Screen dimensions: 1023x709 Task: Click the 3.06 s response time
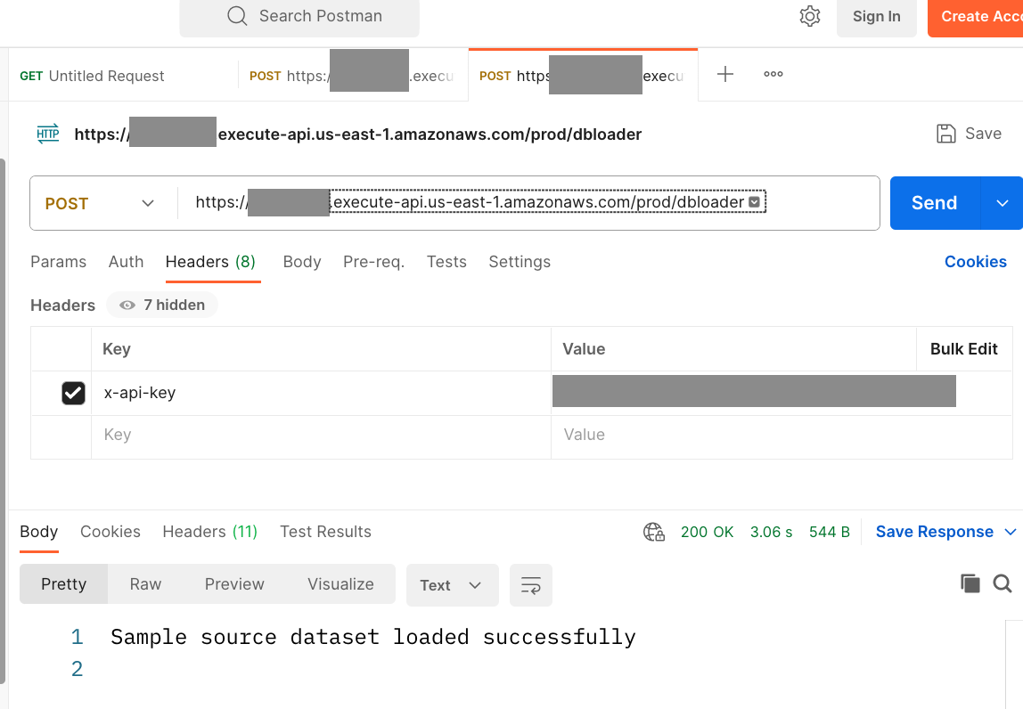[x=771, y=533]
